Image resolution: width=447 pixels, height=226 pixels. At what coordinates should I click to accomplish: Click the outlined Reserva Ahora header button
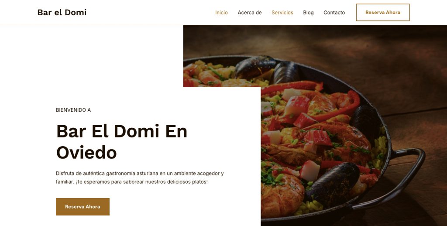[x=382, y=12]
